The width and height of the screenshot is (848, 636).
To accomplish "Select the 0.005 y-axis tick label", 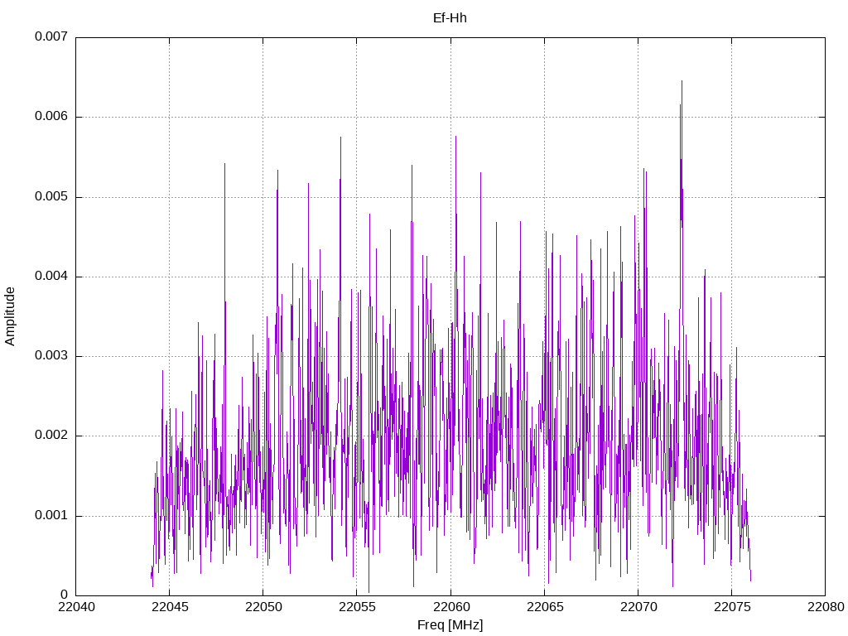I will [51, 197].
